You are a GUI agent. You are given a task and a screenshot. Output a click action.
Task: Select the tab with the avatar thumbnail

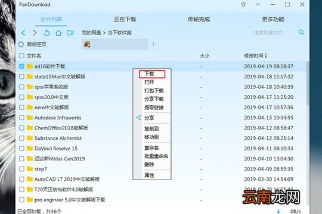(x=114, y=44)
